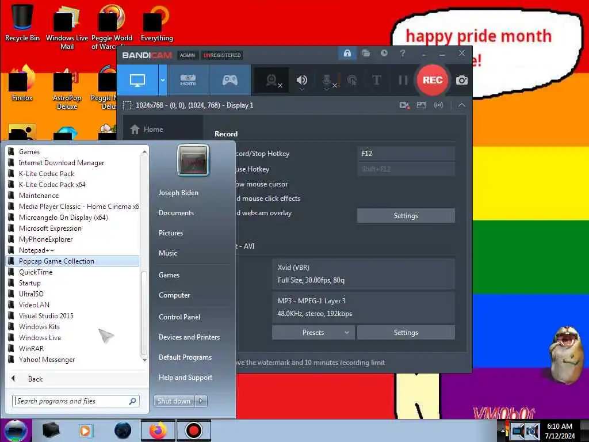The height and width of the screenshot is (442, 589).
Task: Toggle microphone recording icon
Action: pos(328,81)
